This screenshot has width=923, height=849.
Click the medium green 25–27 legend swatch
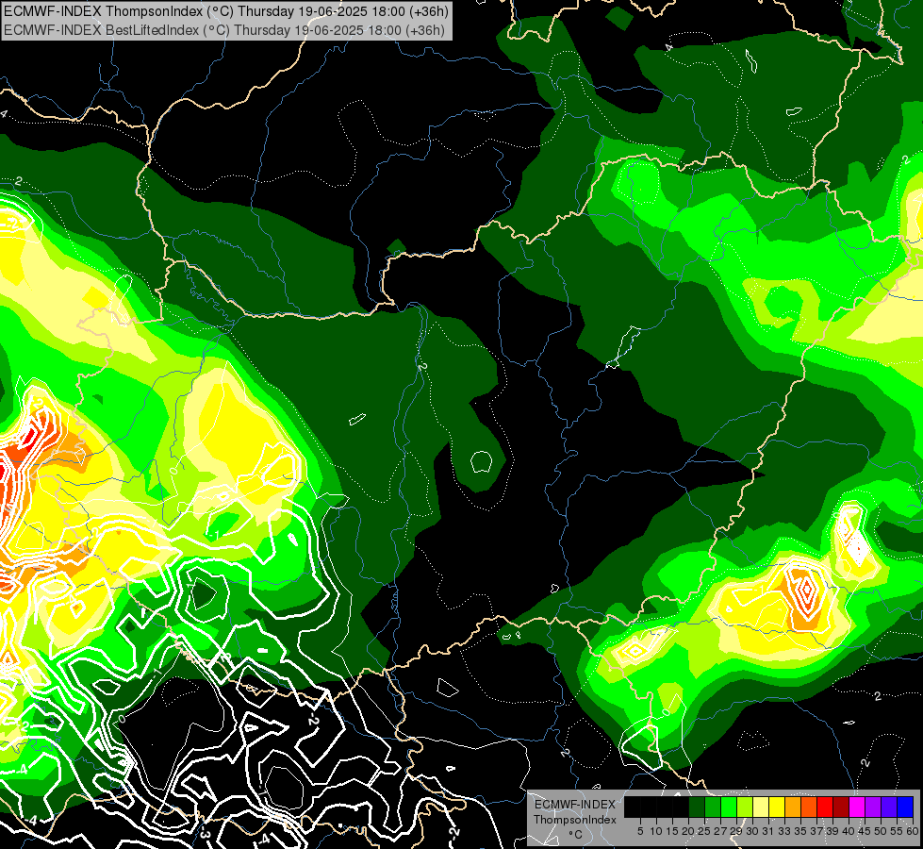point(713,807)
